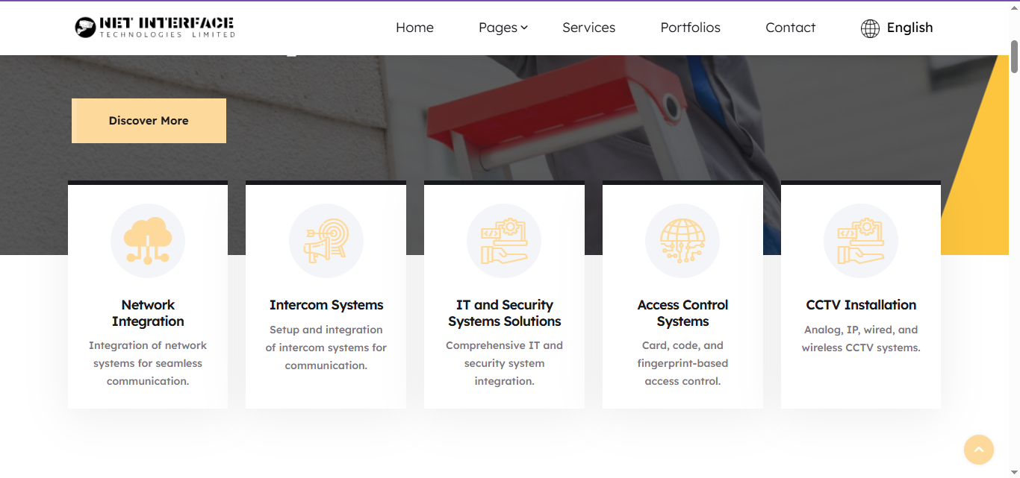Click the globe language icon
Screen dimensions: 1020x478
tap(870, 28)
